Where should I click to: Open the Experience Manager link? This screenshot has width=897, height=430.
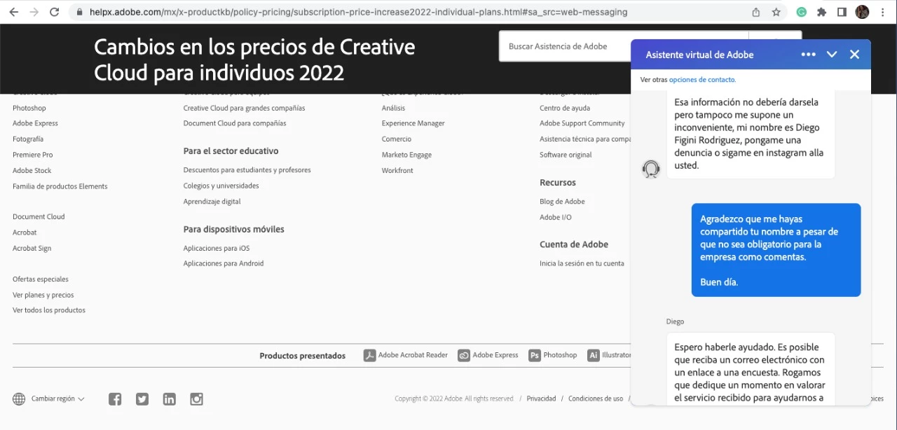tap(413, 123)
